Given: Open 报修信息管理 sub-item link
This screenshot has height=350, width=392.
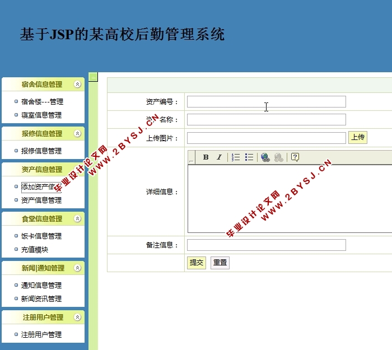Looking at the screenshot, I should [41, 151].
